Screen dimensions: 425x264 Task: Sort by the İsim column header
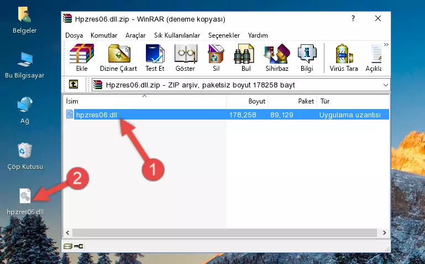click(145, 101)
